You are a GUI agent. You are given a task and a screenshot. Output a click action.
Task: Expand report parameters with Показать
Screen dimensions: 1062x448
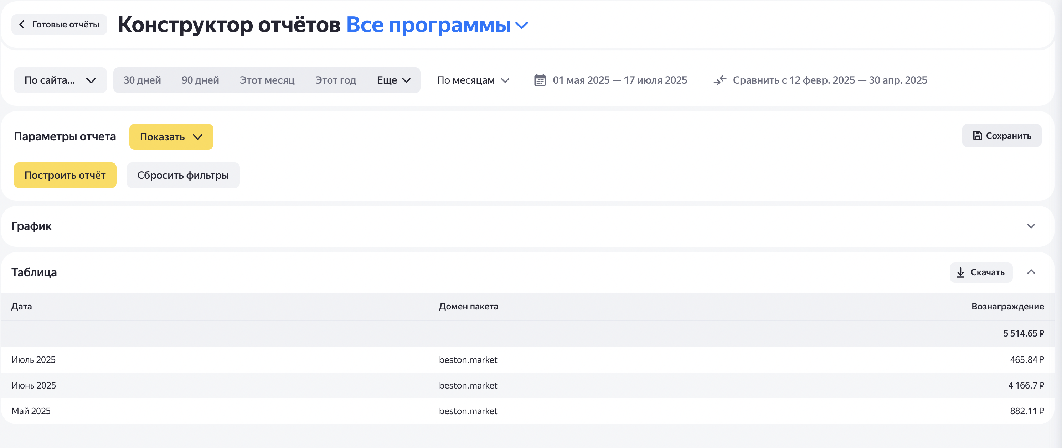(171, 137)
